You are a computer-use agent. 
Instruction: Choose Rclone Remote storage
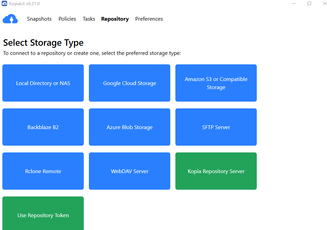coord(43,171)
